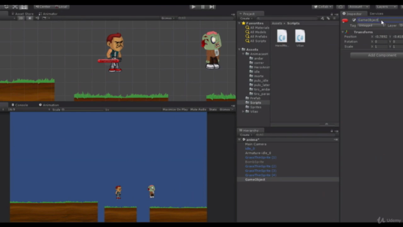The height and width of the screenshot is (227, 403).
Task: Select the Scale tool in top toolbar
Action: tap(15, 7)
